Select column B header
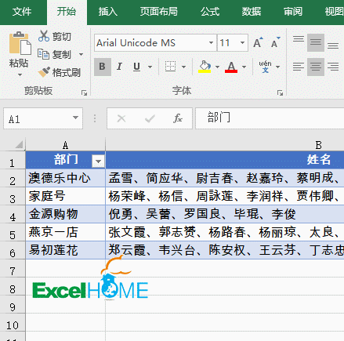This screenshot has height=341, width=344. pos(225,145)
